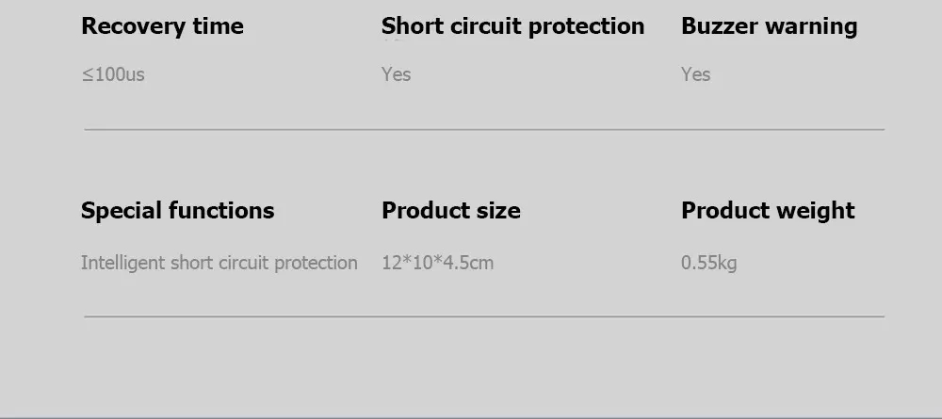This screenshot has width=942, height=419.
Task: Click the Product size heading
Action: [x=450, y=211]
